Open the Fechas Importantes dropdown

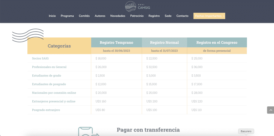pyautogui.click(x=209, y=16)
